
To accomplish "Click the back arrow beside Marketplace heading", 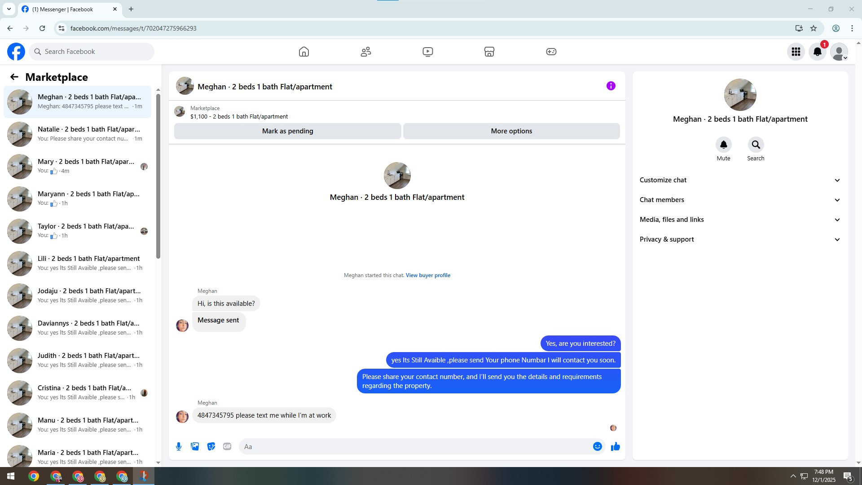I will (x=14, y=77).
